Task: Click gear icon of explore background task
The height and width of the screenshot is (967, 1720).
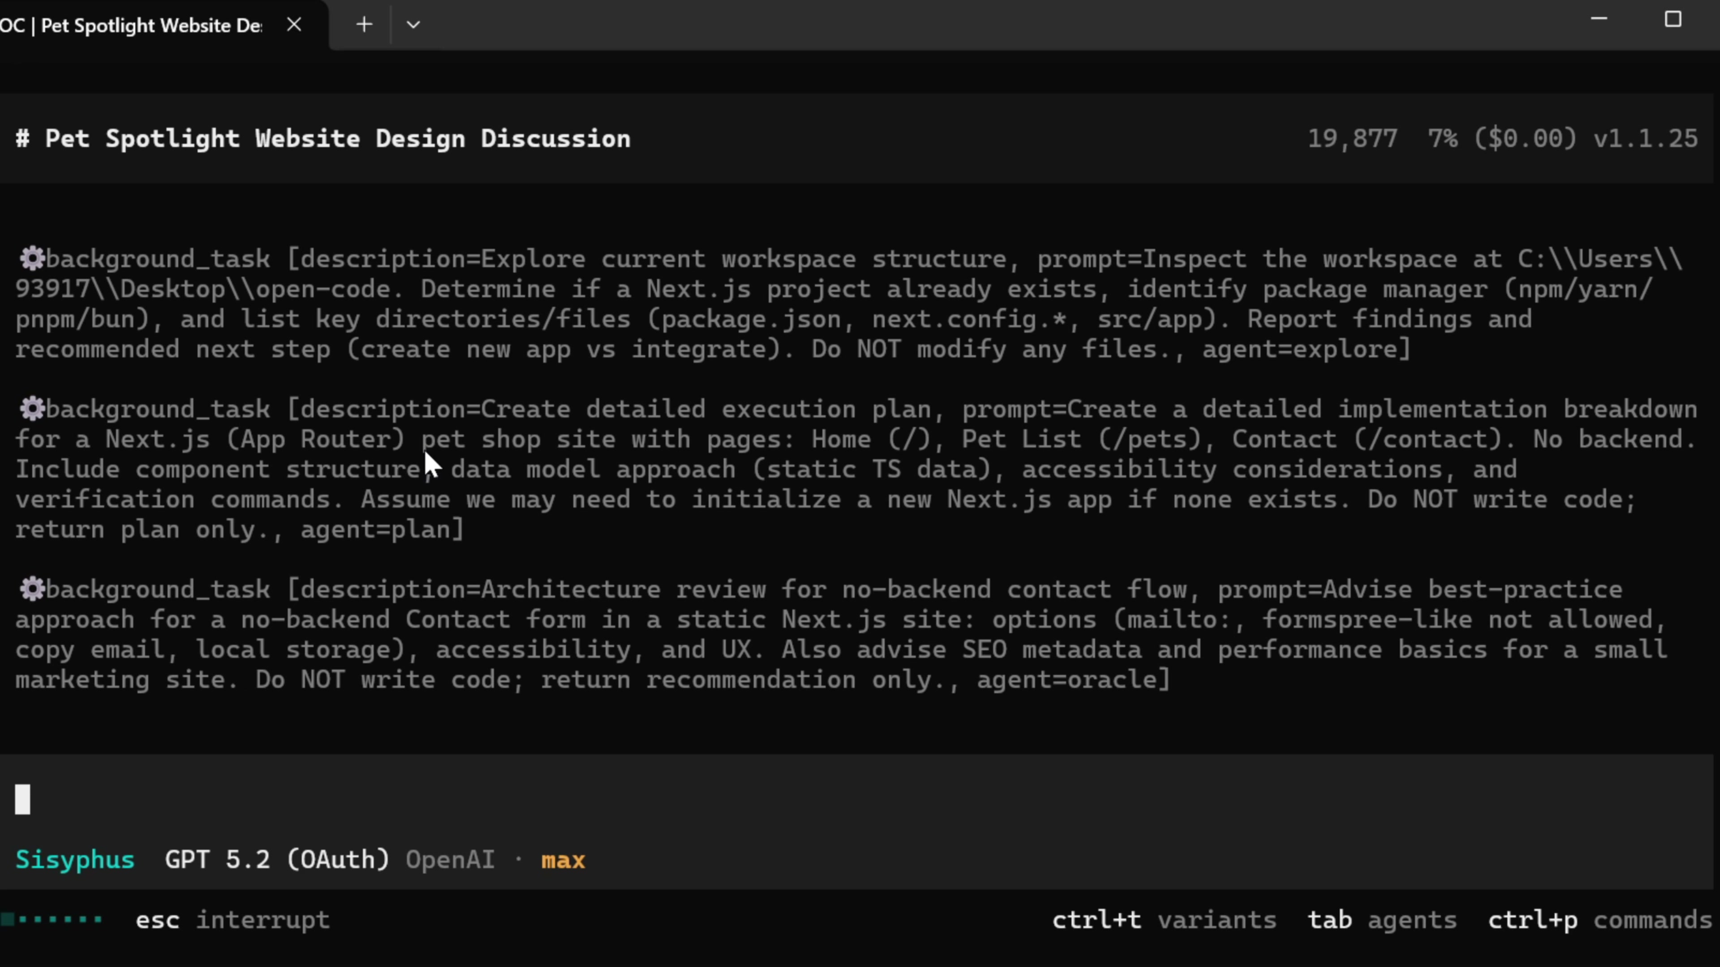Action: point(31,258)
